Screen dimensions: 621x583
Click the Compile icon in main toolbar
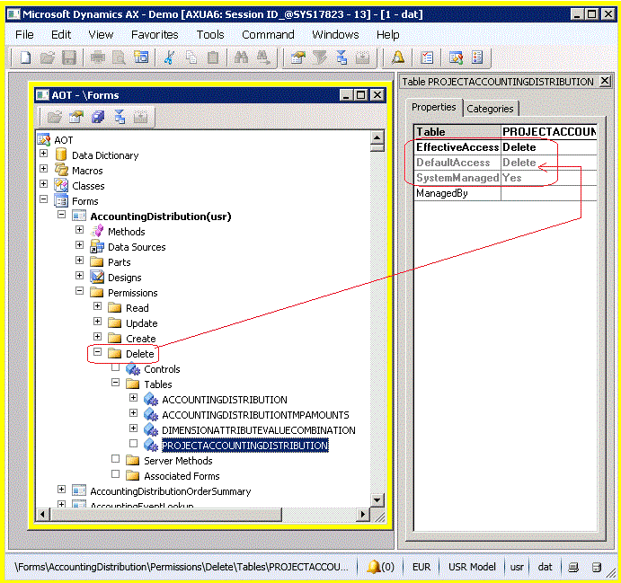pyautogui.click(x=342, y=57)
